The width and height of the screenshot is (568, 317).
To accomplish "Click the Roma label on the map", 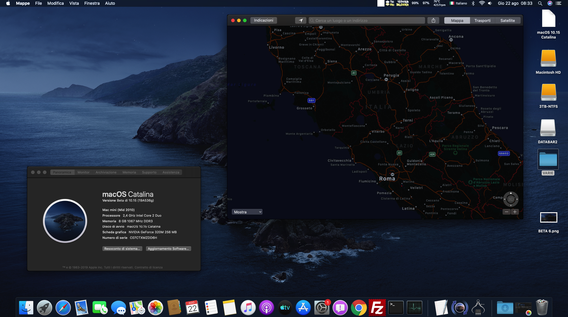I will coord(387,179).
